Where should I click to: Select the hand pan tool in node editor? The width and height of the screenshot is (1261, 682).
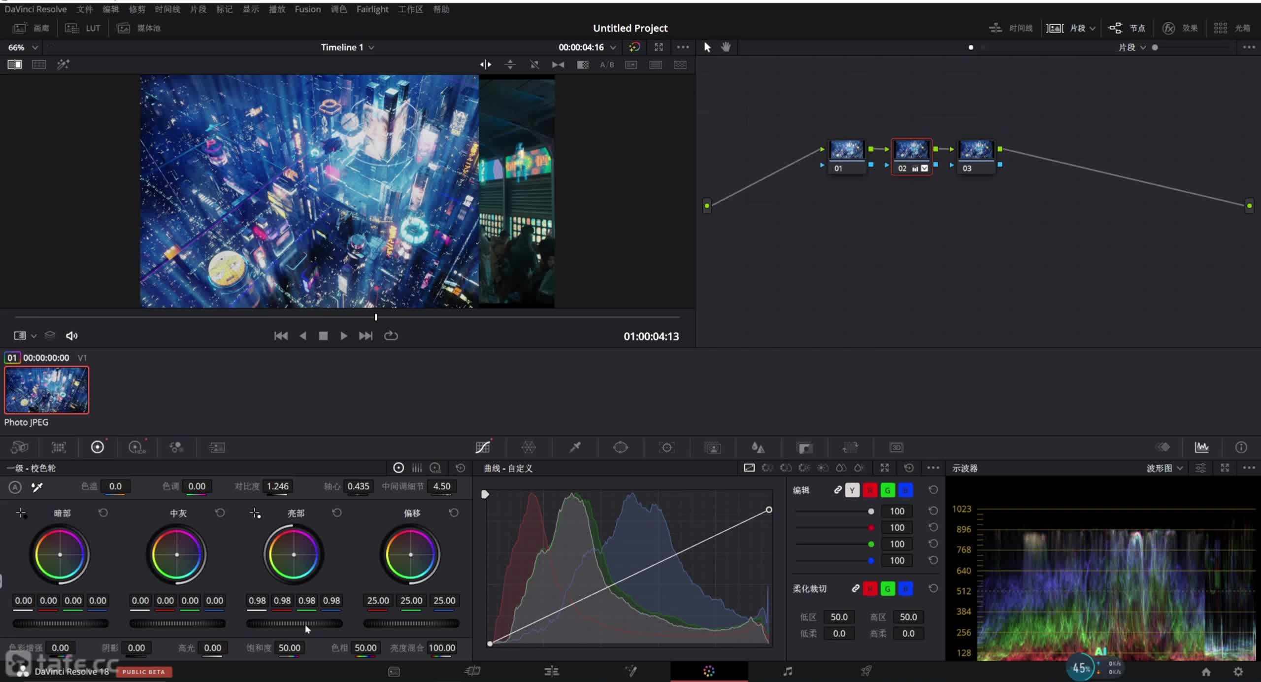coord(726,47)
